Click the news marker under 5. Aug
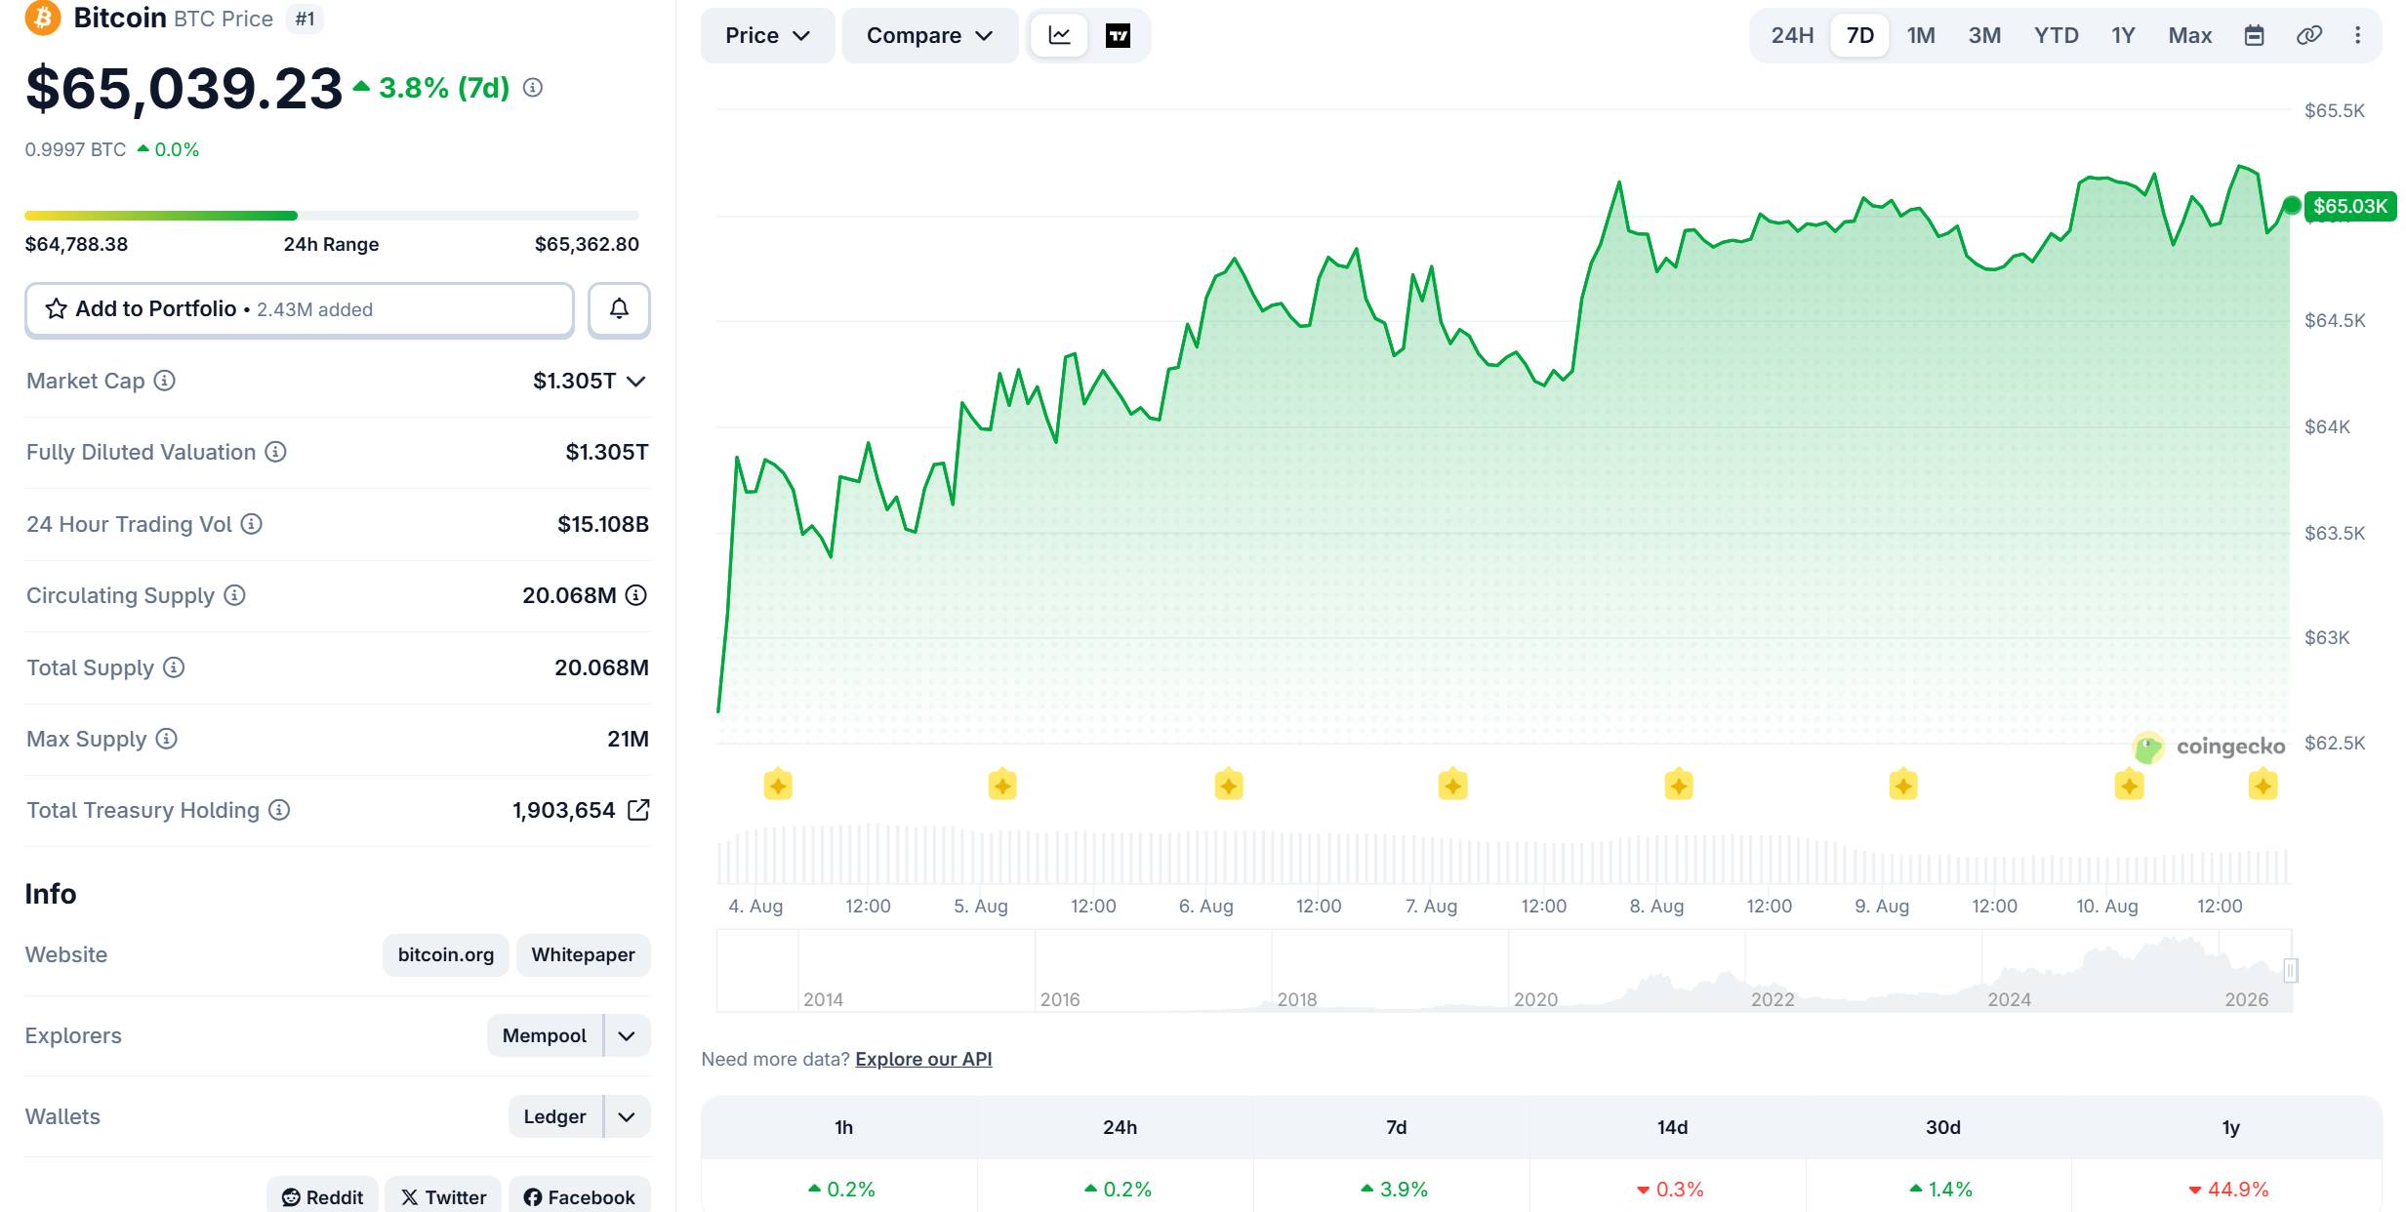 [x=1002, y=785]
